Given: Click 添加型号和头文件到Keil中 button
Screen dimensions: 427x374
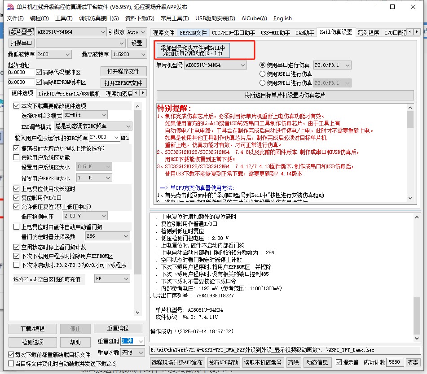Looking at the screenshot, I should click(193, 51).
